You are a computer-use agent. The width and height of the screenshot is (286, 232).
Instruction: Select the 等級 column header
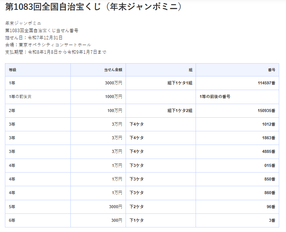pyautogui.click(x=12, y=70)
